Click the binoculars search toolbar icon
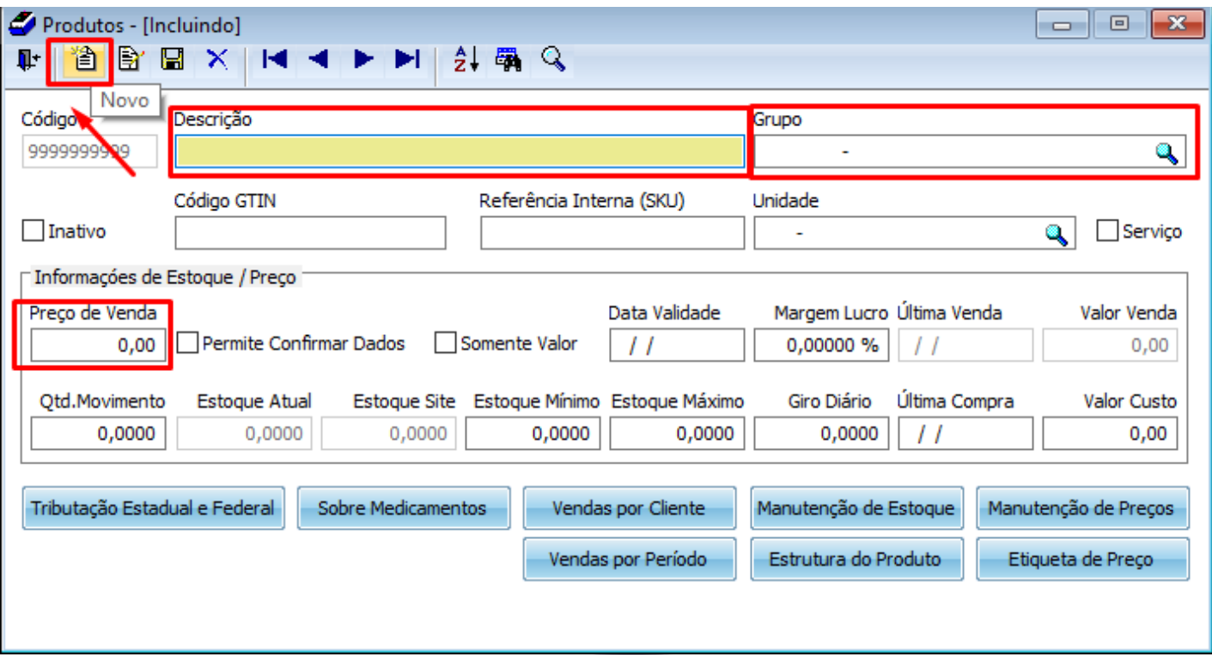This screenshot has width=1212, height=655. (x=509, y=59)
